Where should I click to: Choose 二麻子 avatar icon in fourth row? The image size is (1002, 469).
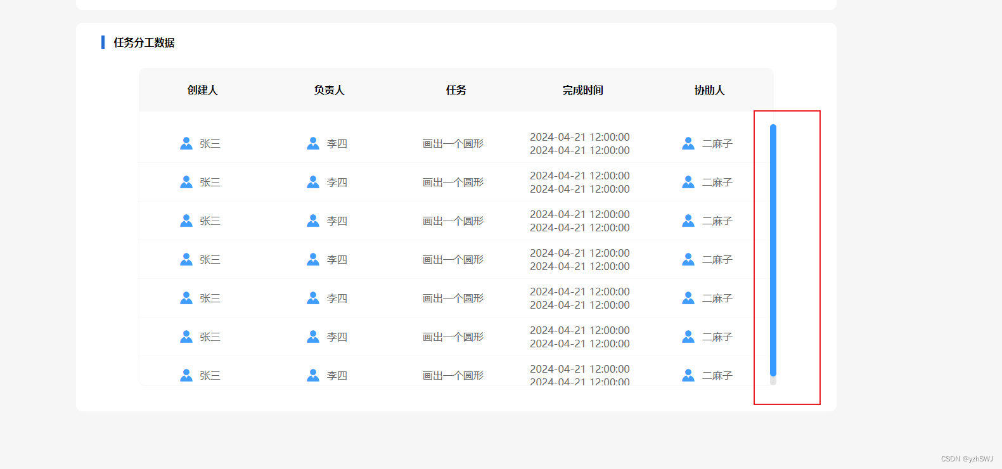(688, 259)
